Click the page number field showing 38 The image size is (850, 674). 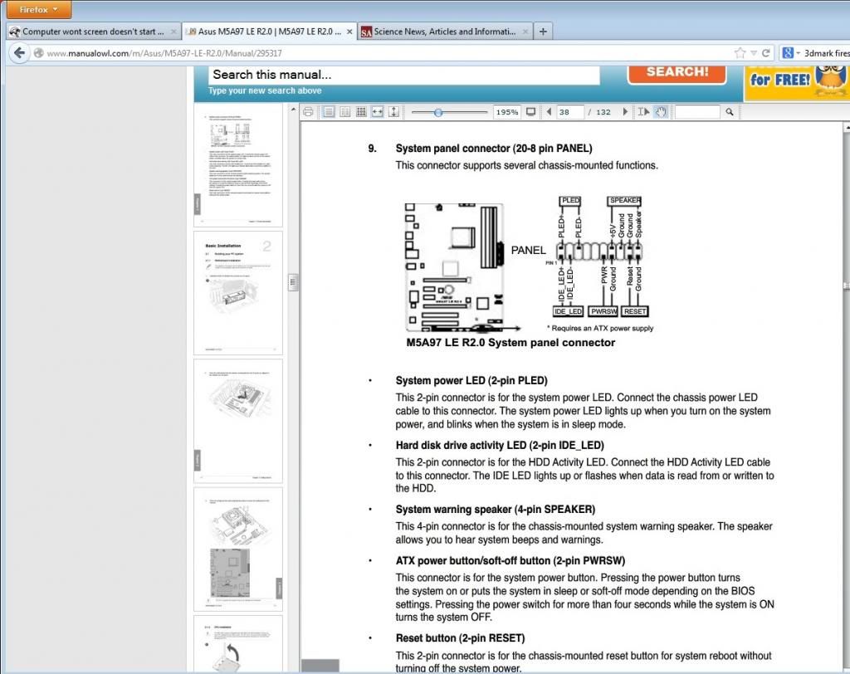pos(569,112)
